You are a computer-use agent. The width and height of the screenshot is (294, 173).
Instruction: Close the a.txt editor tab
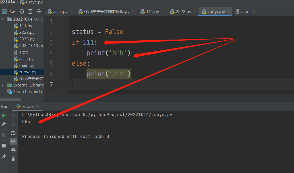[x=253, y=11]
